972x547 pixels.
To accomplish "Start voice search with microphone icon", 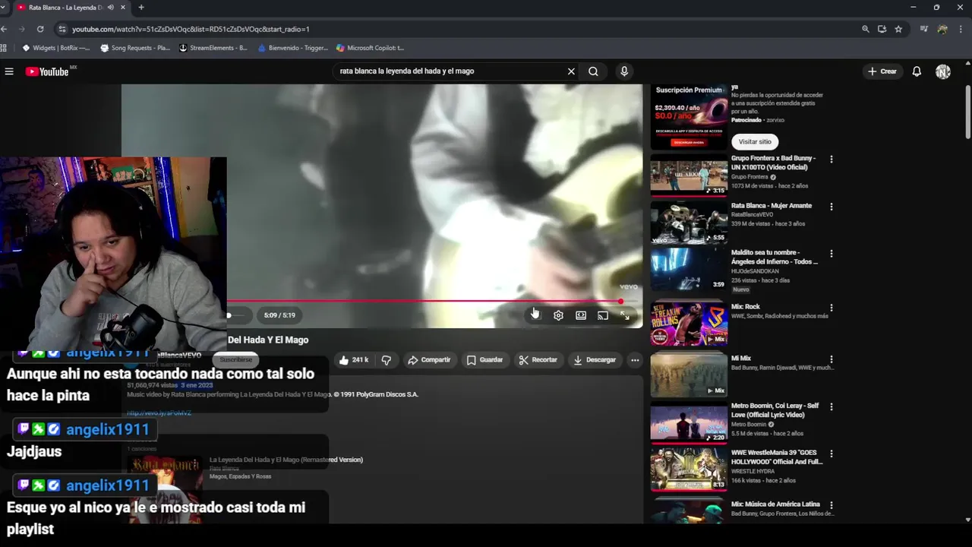I will [x=624, y=71].
